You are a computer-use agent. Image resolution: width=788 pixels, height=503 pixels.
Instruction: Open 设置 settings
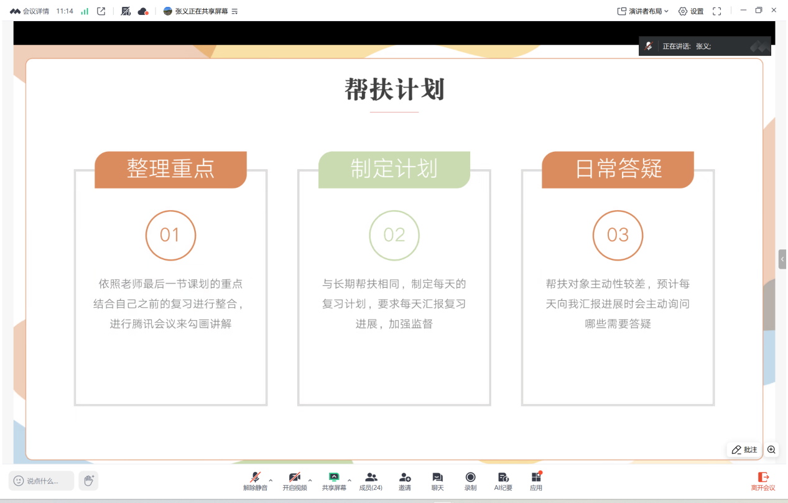point(691,11)
